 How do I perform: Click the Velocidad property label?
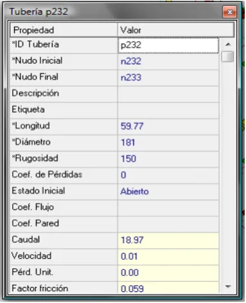tap(31, 256)
